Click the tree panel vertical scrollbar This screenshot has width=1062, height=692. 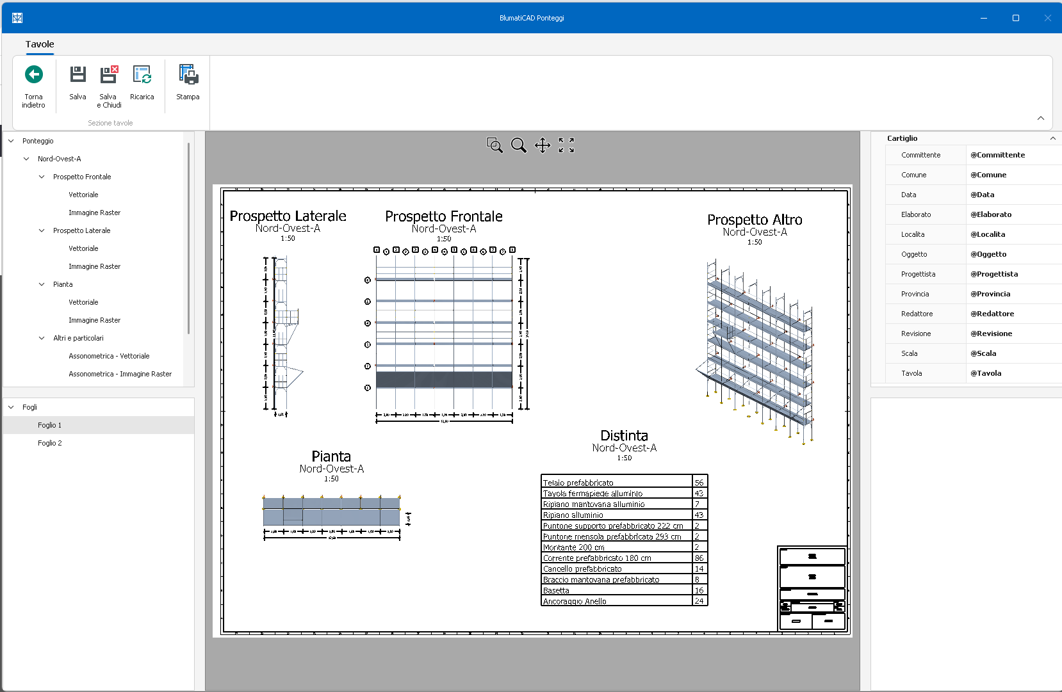(188, 238)
